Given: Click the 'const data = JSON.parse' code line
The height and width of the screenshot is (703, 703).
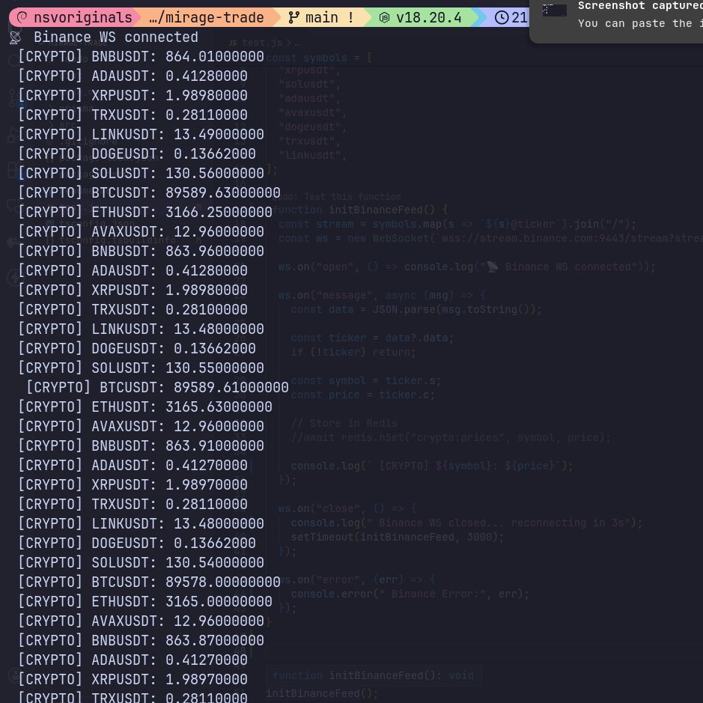Looking at the screenshot, I should point(416,309).
